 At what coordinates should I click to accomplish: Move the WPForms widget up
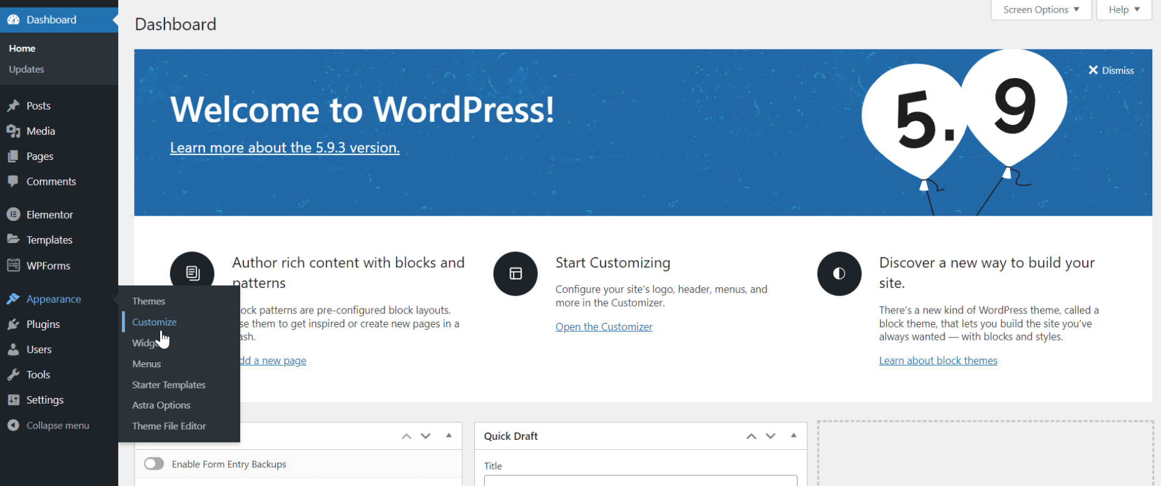point(407,436)
